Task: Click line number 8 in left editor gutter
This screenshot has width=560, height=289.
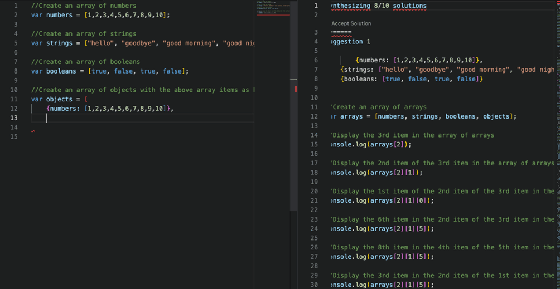Action: (x=16, y=71)
